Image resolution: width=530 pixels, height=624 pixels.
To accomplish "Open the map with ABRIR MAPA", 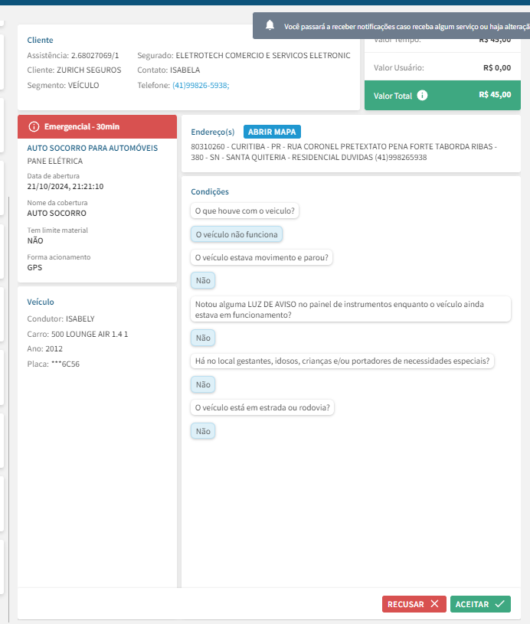I will pos(272,132).
